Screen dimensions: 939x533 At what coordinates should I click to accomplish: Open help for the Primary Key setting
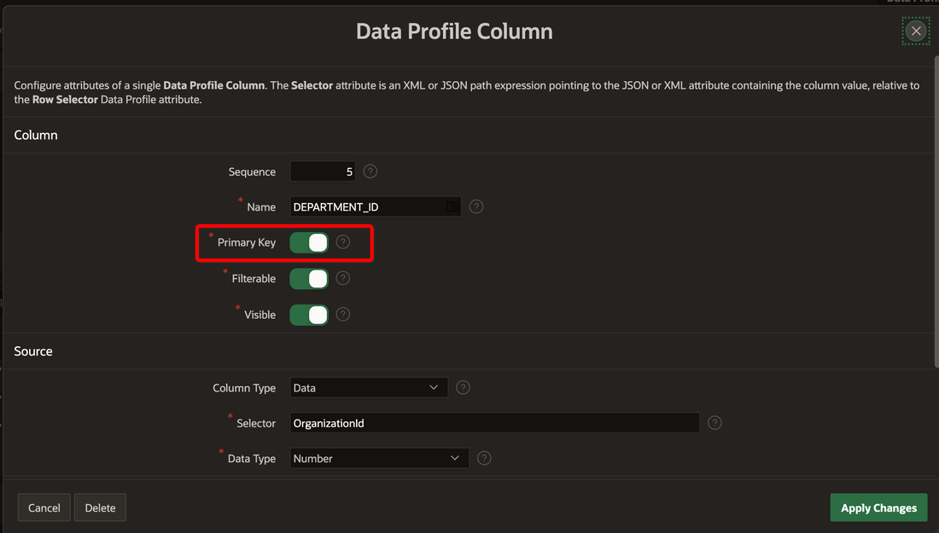click(x=342, y=241)
